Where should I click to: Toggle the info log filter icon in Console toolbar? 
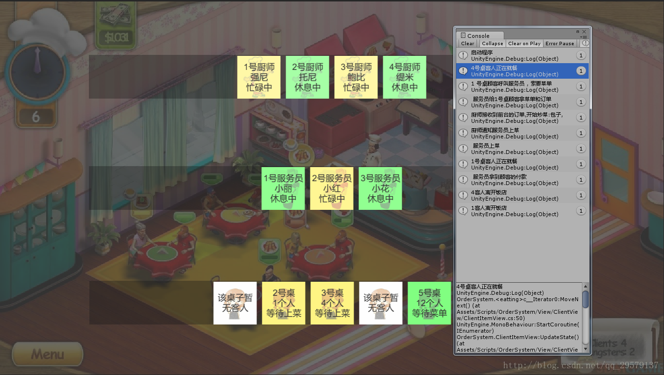(x=585, y=43)
